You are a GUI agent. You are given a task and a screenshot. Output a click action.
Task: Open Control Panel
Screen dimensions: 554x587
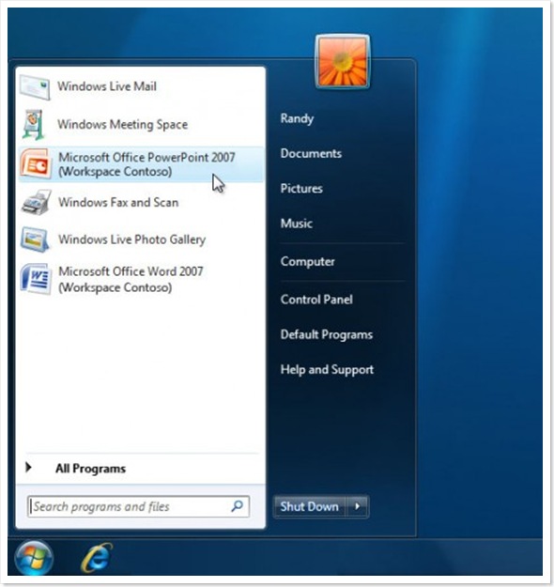click(x=316, y=300)
